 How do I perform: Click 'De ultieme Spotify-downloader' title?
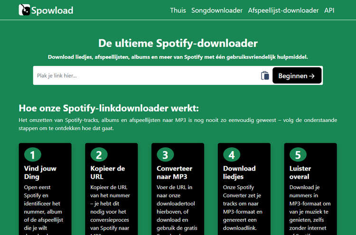pyautogui.click(x=178, y=43)
